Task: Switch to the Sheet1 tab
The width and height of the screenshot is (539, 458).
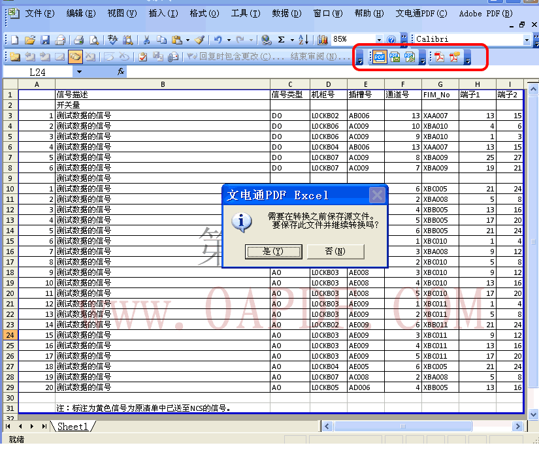Action: [x=73, y=427]
